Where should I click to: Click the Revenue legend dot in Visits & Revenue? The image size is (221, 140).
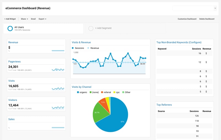(88, 48)
